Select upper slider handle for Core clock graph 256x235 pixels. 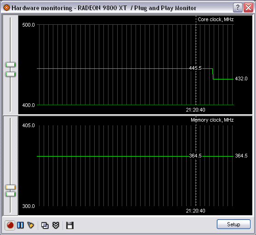[11, 65]
